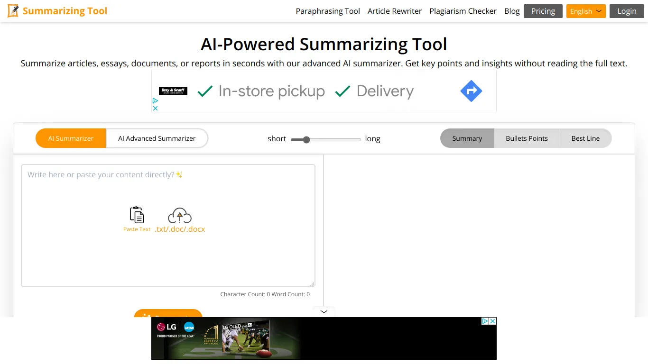The image size is (648, 364).
Task: Click the sparkles icon in the text placeholder
Action: (179, 174)
